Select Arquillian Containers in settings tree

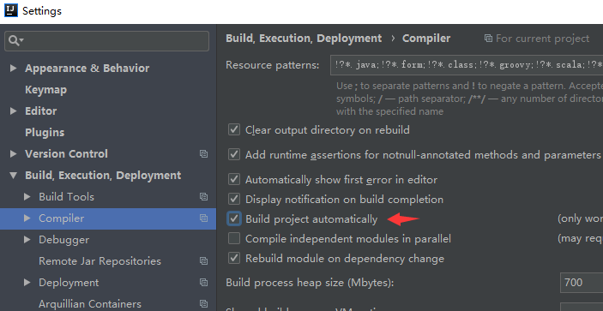tap(90, 304)
